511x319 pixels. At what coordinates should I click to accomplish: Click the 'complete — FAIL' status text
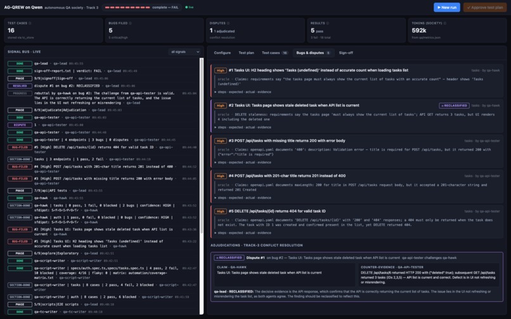click(x=165, y=7)
